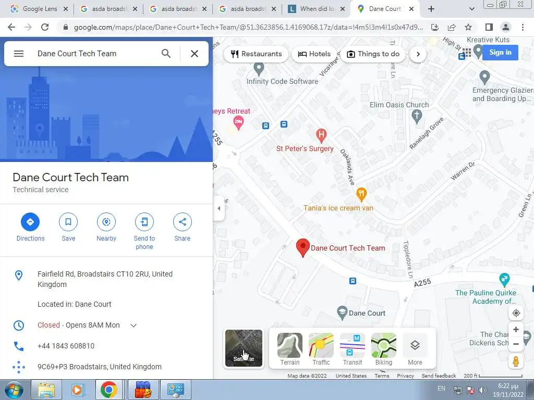The width and height of the screenshot is (534, 400).
Task: Click the Terms link
Action: (382, 376)
